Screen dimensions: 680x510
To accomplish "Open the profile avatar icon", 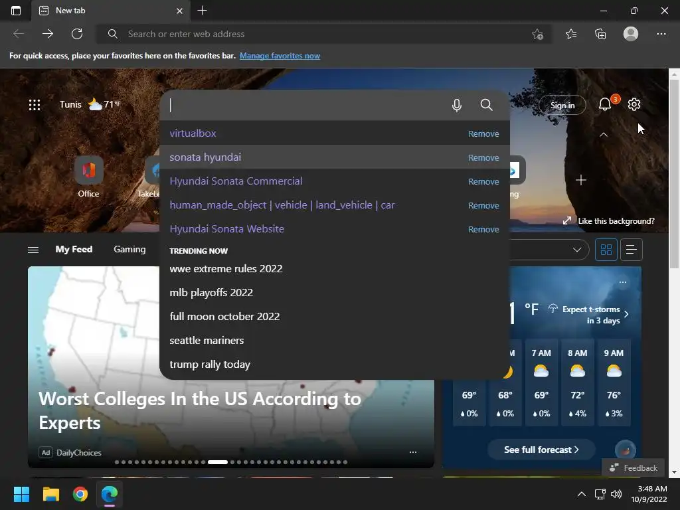I will coord(631,34).
